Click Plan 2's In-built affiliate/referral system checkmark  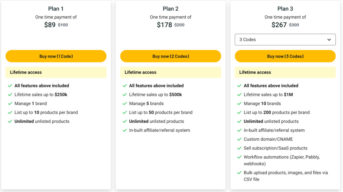pyautogui.click(x=125, y=130)
